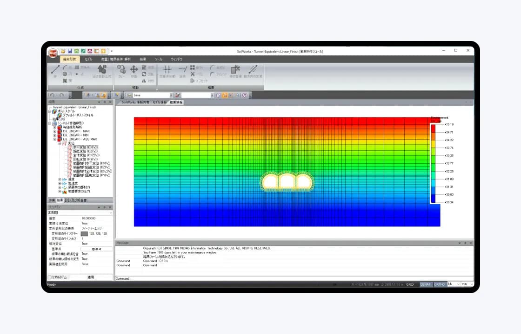The height and width of the screenshot is (334, 521).
Task: Switch to the SoilWorks view tab
Action: (x=135, y=103)
